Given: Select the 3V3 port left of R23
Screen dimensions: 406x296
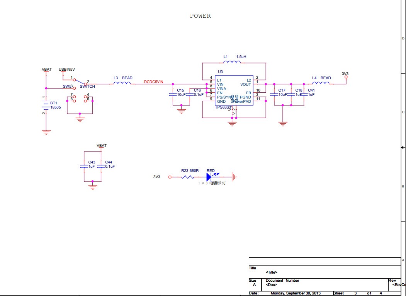Looking at the screenshot, I should (169, 177).
